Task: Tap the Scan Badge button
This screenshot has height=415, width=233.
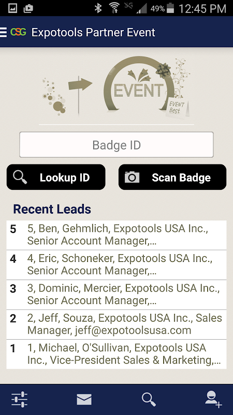Action: [x=172, y=177]
